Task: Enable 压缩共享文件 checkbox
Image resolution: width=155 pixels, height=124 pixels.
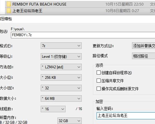Action: point(98,81)
